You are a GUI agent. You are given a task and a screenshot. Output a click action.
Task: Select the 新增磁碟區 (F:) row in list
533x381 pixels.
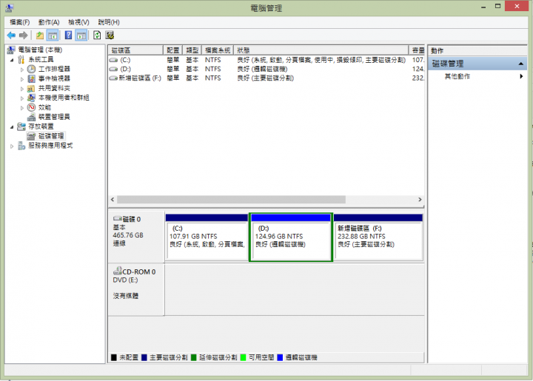266,78
